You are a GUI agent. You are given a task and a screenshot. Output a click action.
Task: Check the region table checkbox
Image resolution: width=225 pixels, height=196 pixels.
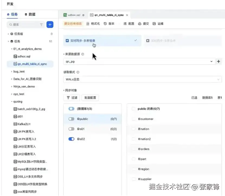pos(134,169)
